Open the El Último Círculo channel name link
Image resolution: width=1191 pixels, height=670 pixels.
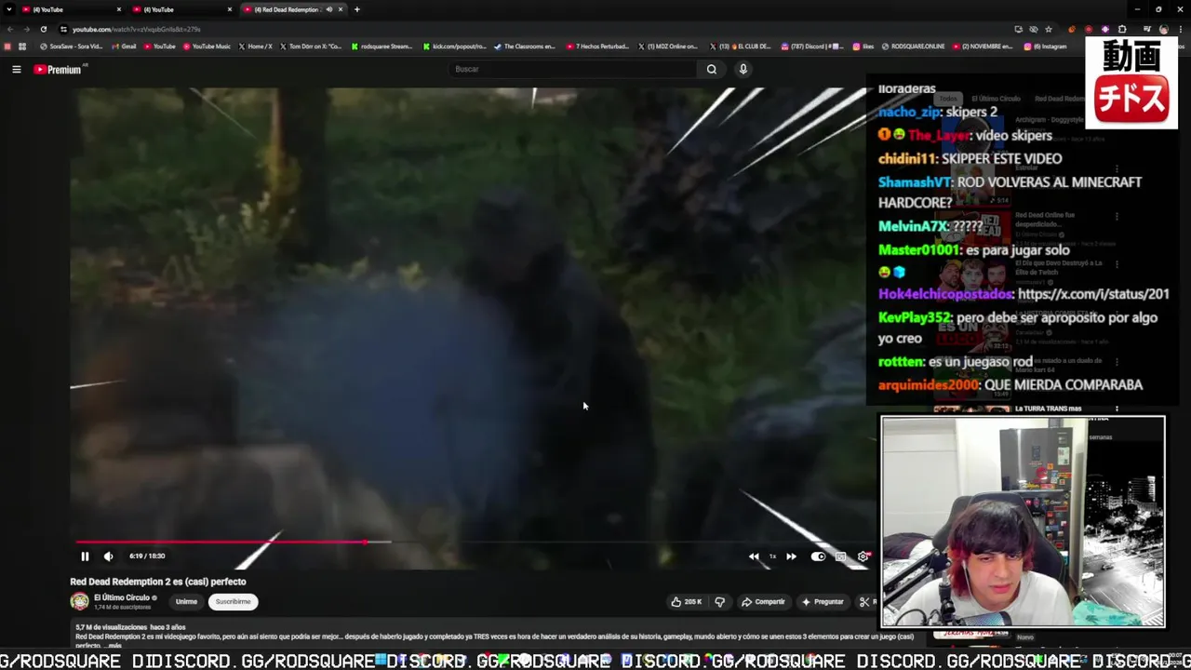tap(122, 597)
